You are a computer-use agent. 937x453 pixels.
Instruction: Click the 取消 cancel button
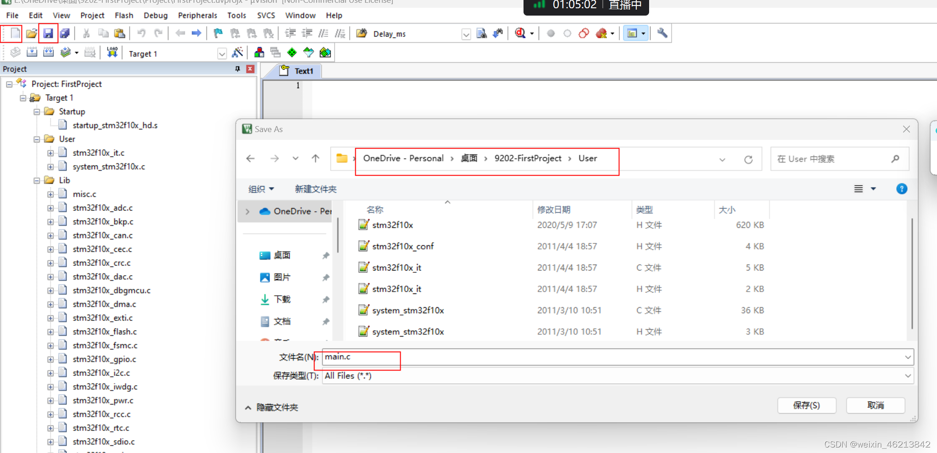point(876,405)
